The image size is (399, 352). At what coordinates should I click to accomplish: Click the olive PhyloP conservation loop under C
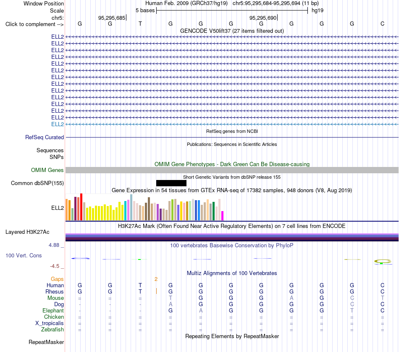[383, 262]
